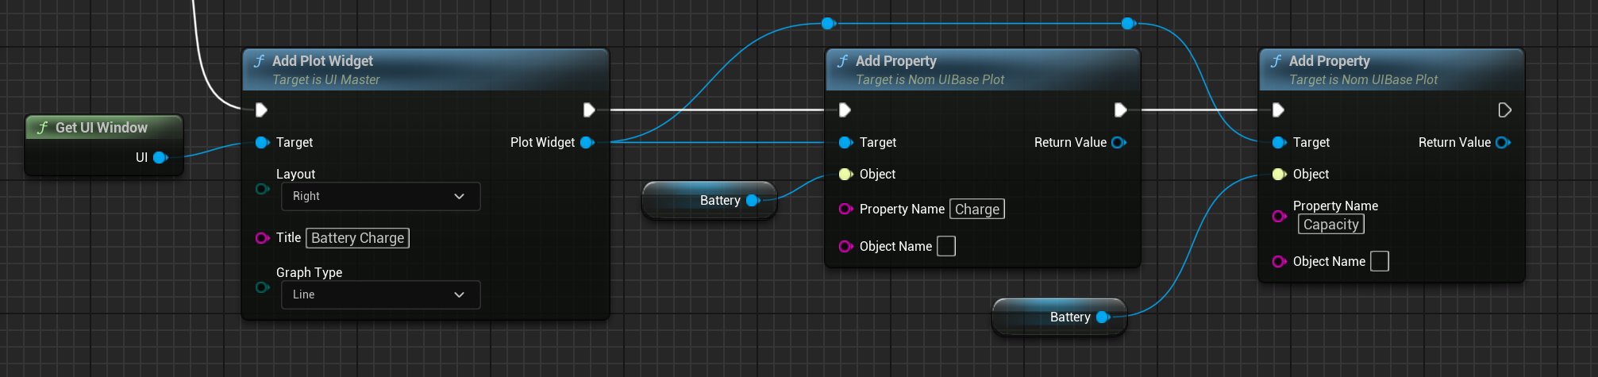1598x377 pixels.
Task: Select the Add Plot Widget node title
Action: (322, 61)
